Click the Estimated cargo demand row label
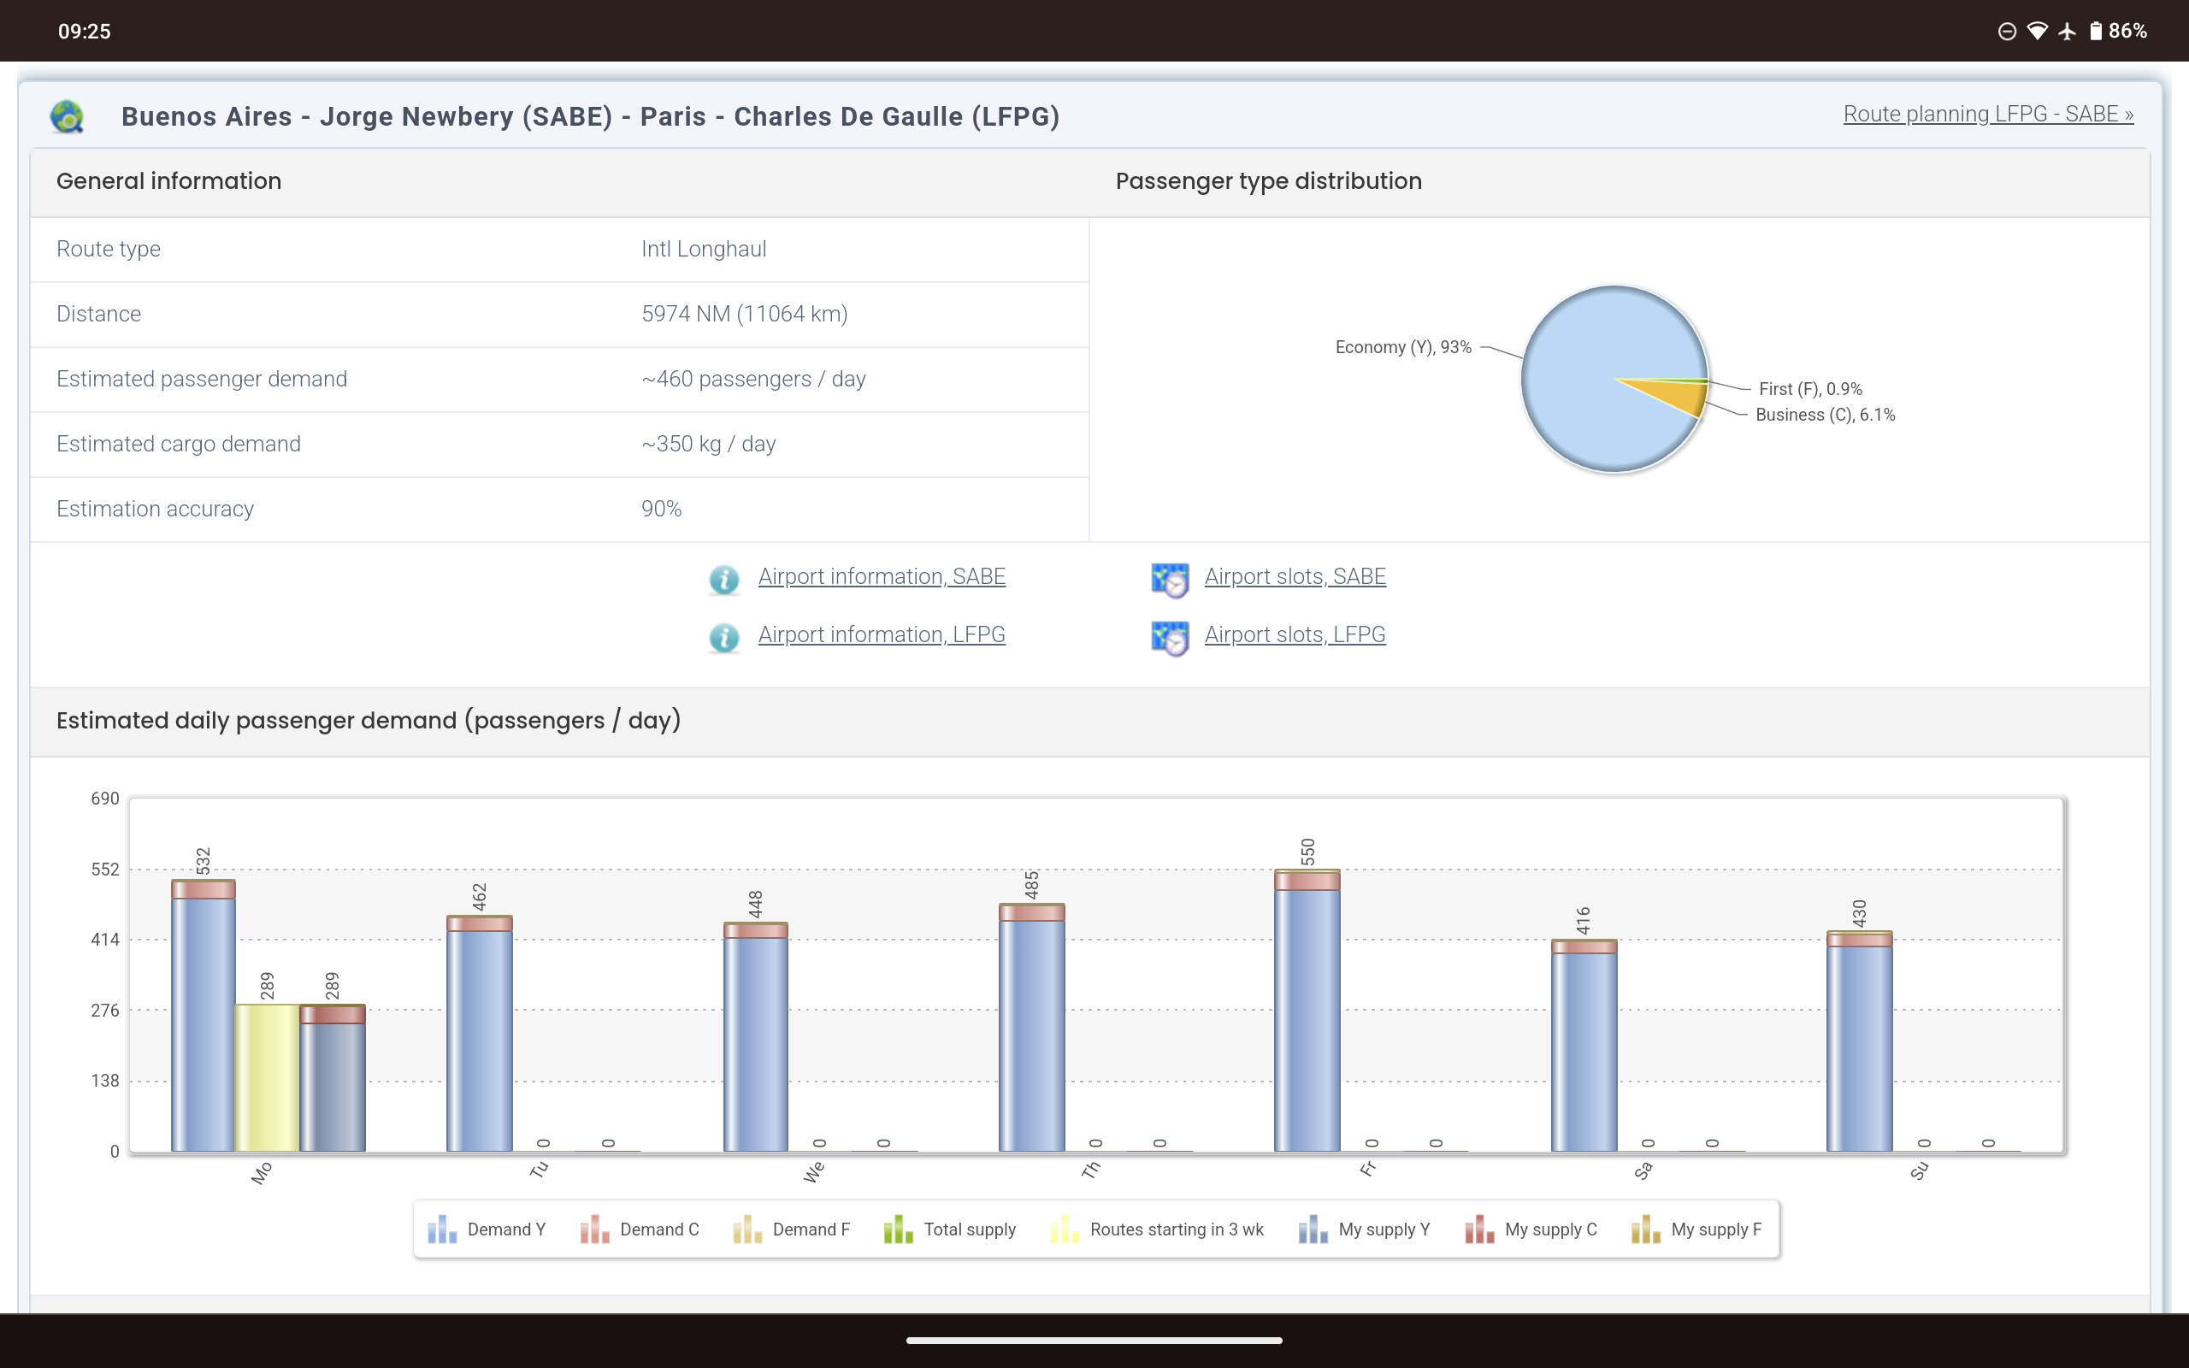The width and height of the screenshot is (2189, 1368). coord(178,445)
